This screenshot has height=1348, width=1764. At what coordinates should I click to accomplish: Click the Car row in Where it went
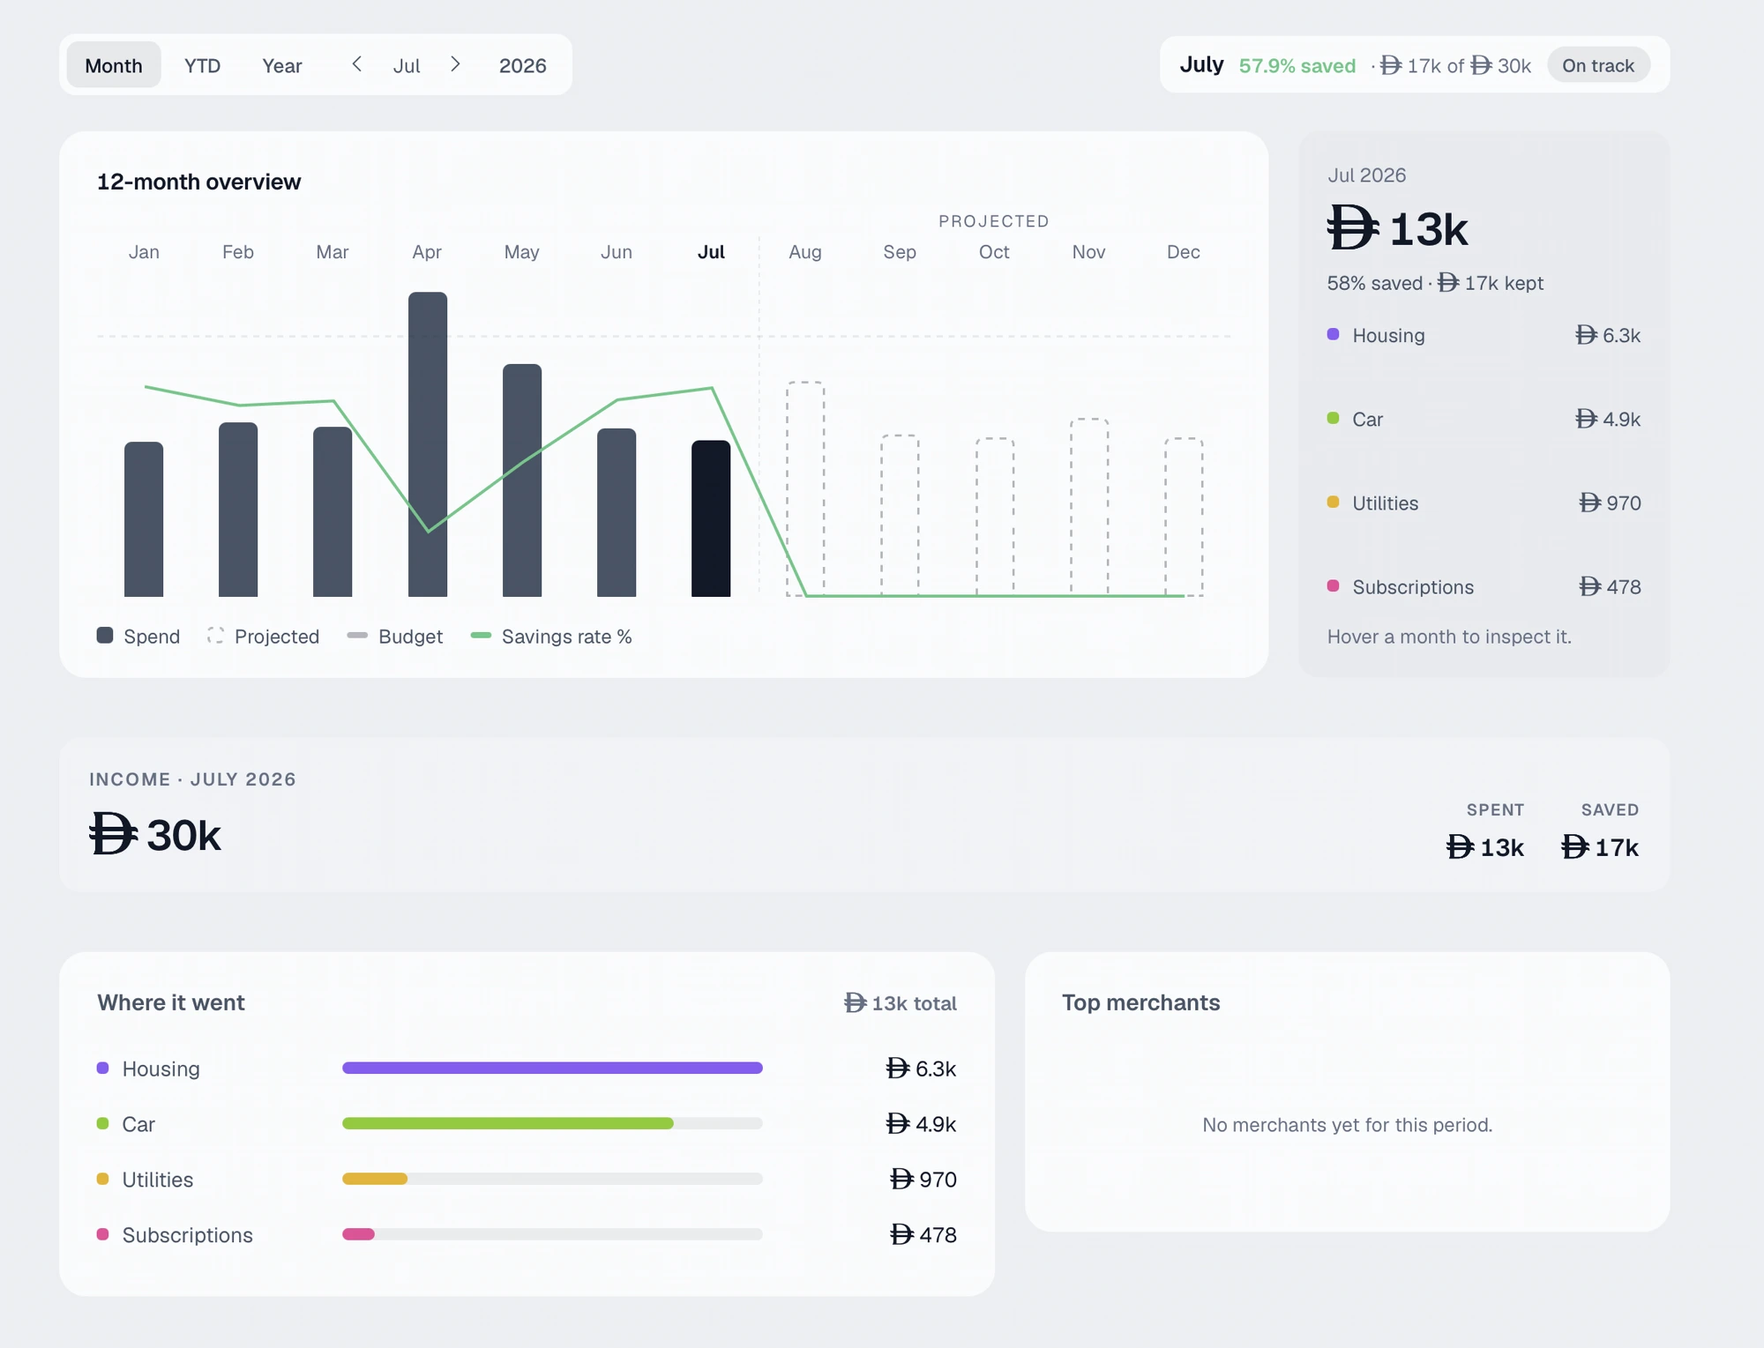[x=527, y=1123]
